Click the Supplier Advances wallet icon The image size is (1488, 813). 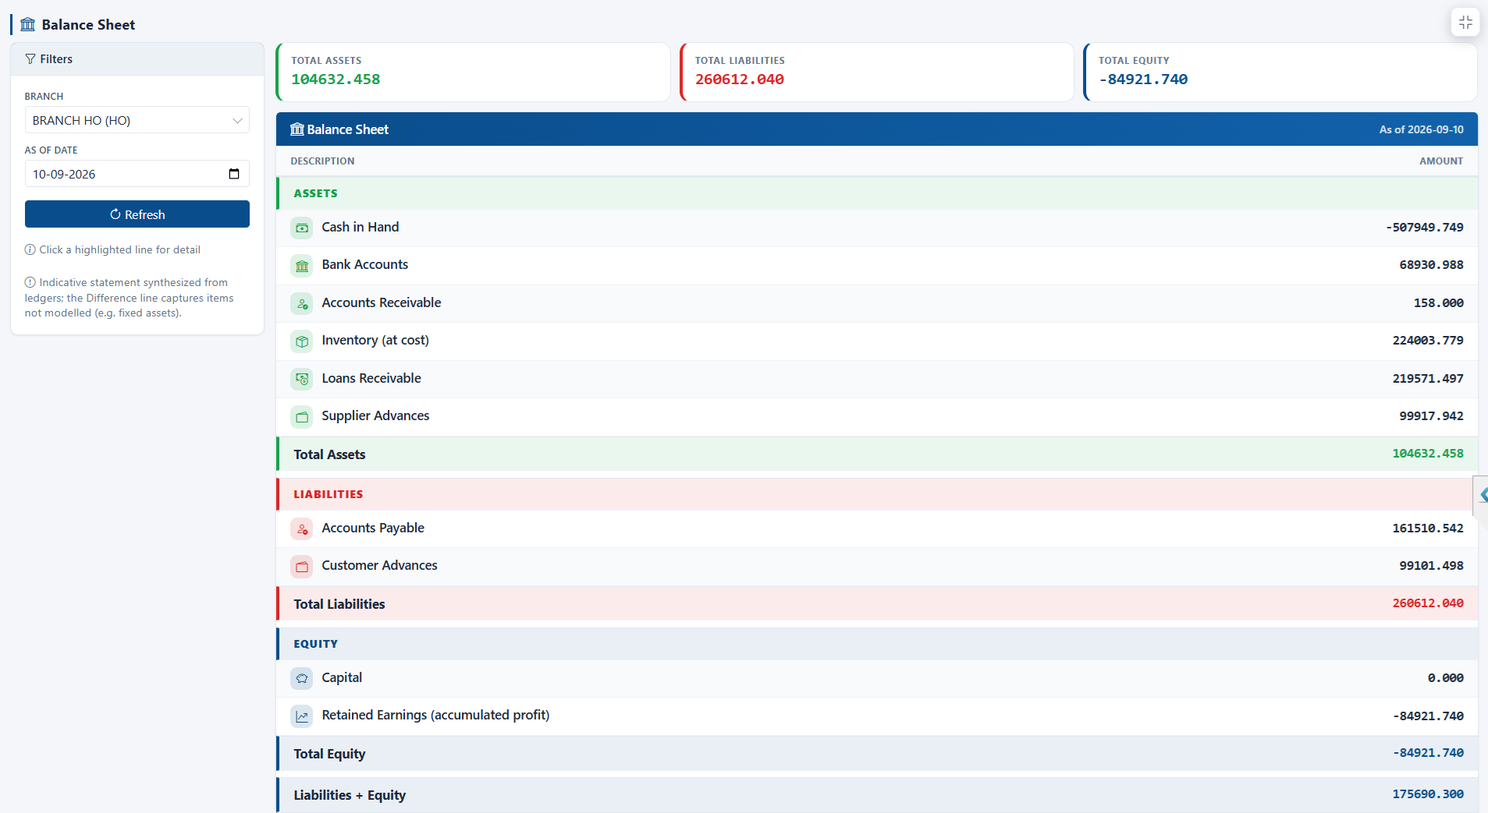pyautogui.click(x=302, y=417)
